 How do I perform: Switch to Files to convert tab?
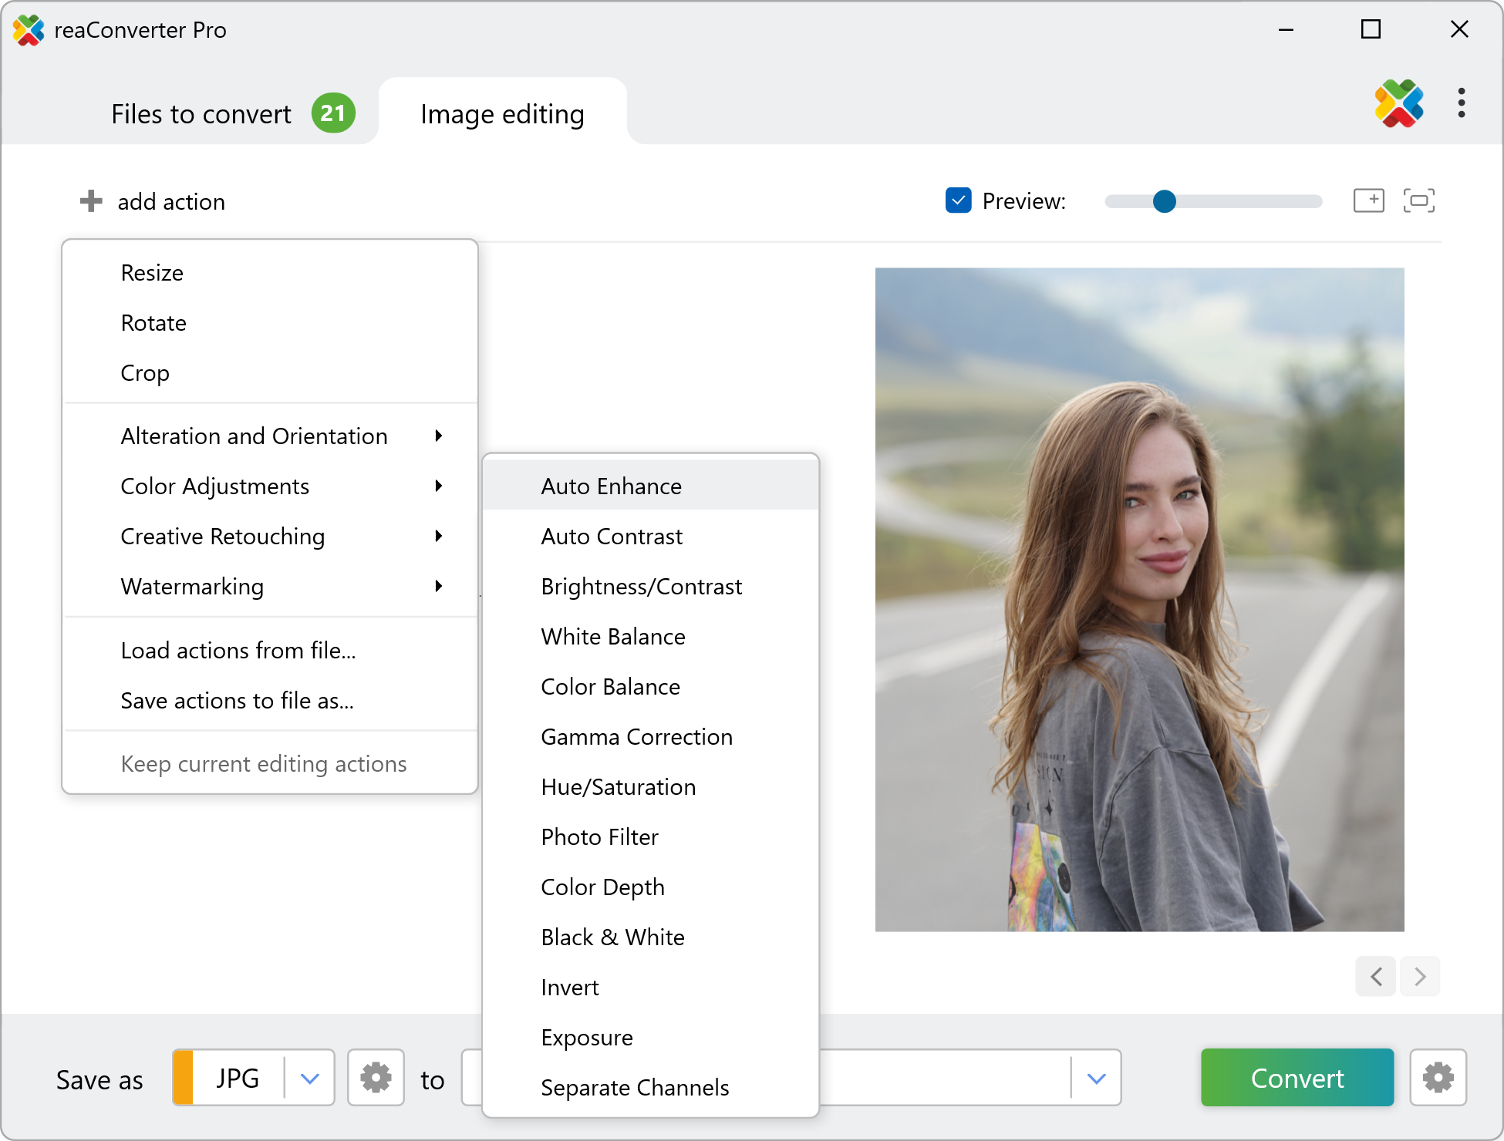tap(202, 114)
